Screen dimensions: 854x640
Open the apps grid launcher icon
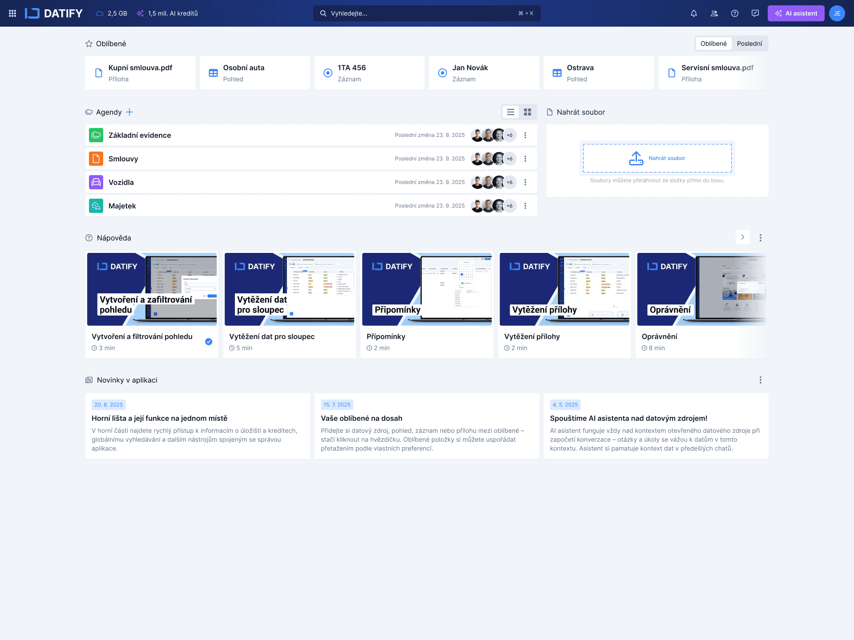click(12, 13)
